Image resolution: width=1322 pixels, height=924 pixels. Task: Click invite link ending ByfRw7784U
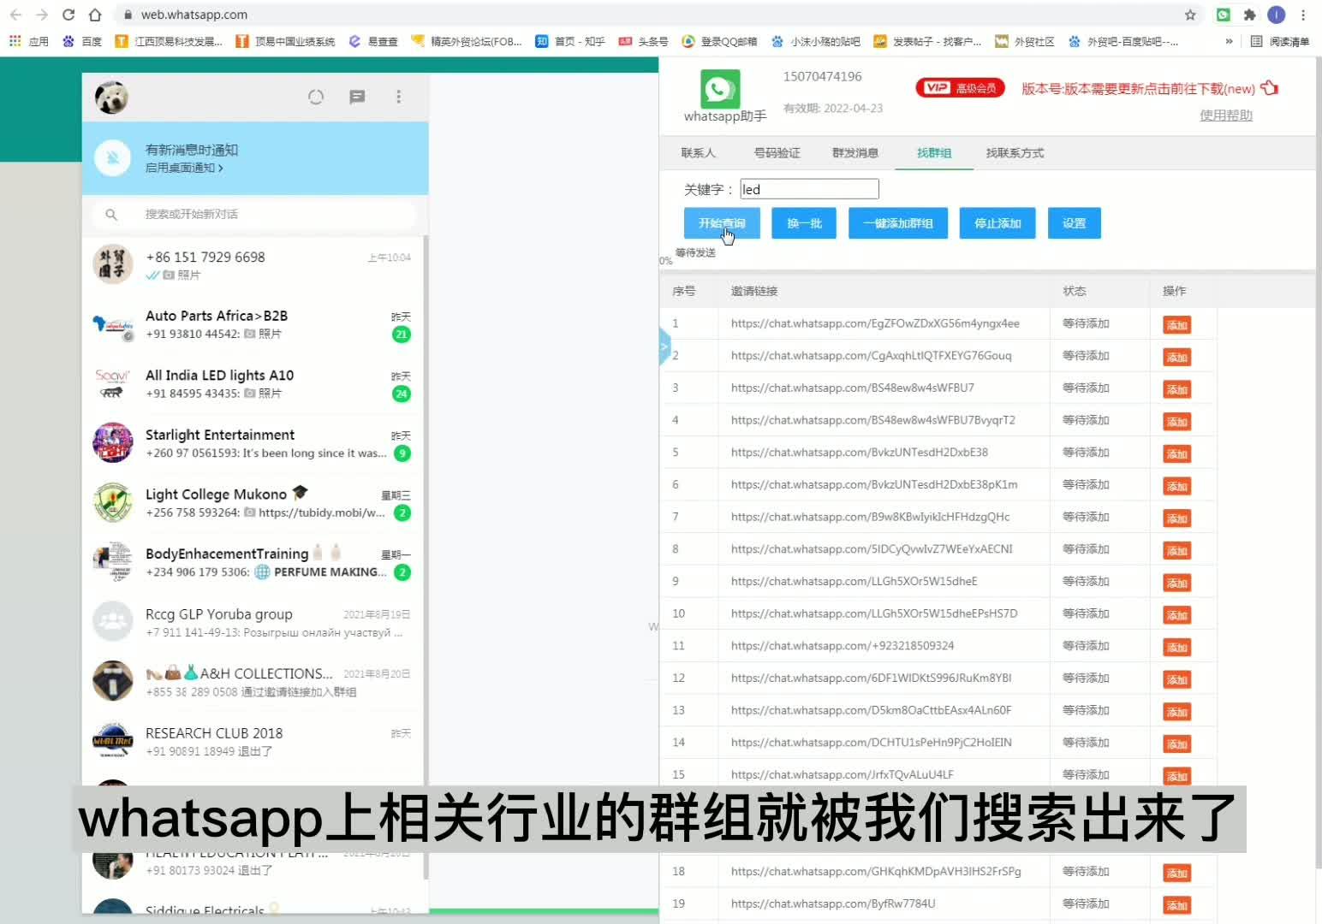[x=833, y=903]
